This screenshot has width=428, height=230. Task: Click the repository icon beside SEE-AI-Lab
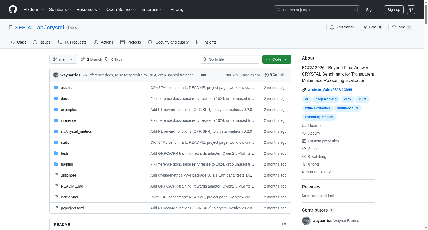click(11, 28)
